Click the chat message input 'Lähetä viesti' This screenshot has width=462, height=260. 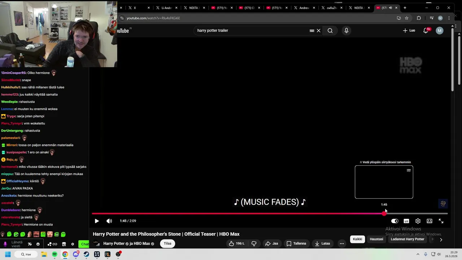point(17,244)
